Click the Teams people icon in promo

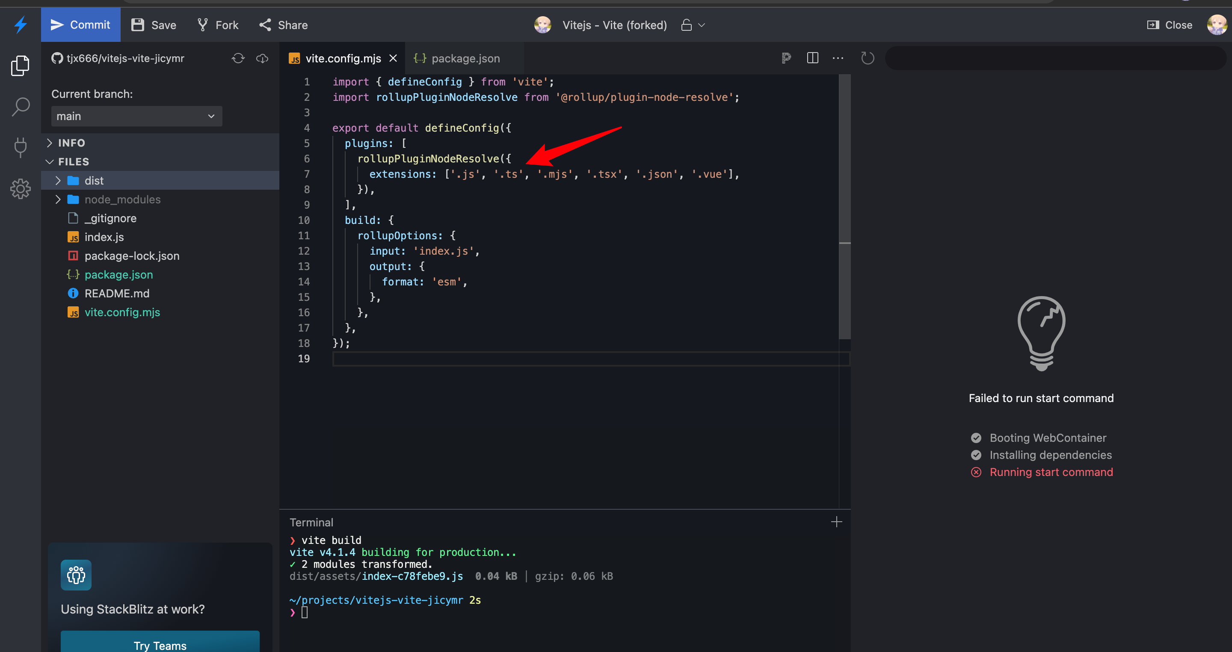coord(76,575)
